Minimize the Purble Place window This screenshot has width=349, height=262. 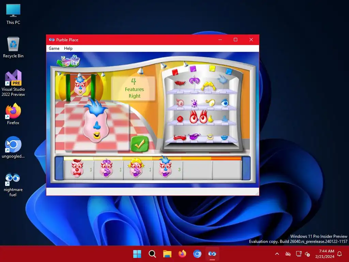tap(220, 40)
